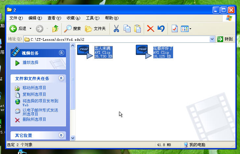Click the Cut scissors icon
The height and width of the screenshot is (154, 240).
point(116,29)
